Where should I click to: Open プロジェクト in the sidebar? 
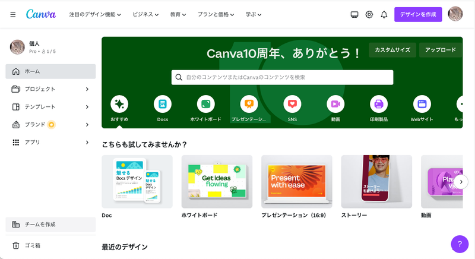point(50,89)
